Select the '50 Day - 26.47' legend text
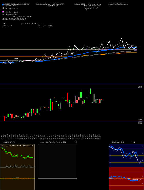This screenshot has width=144, height=190. pyautogui.click(x=11, y=8)
